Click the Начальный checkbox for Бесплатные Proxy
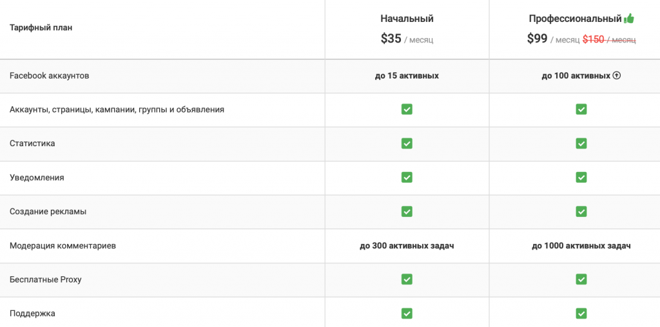The height and width of the screenshot is (327, 660). tap(407, 279)
